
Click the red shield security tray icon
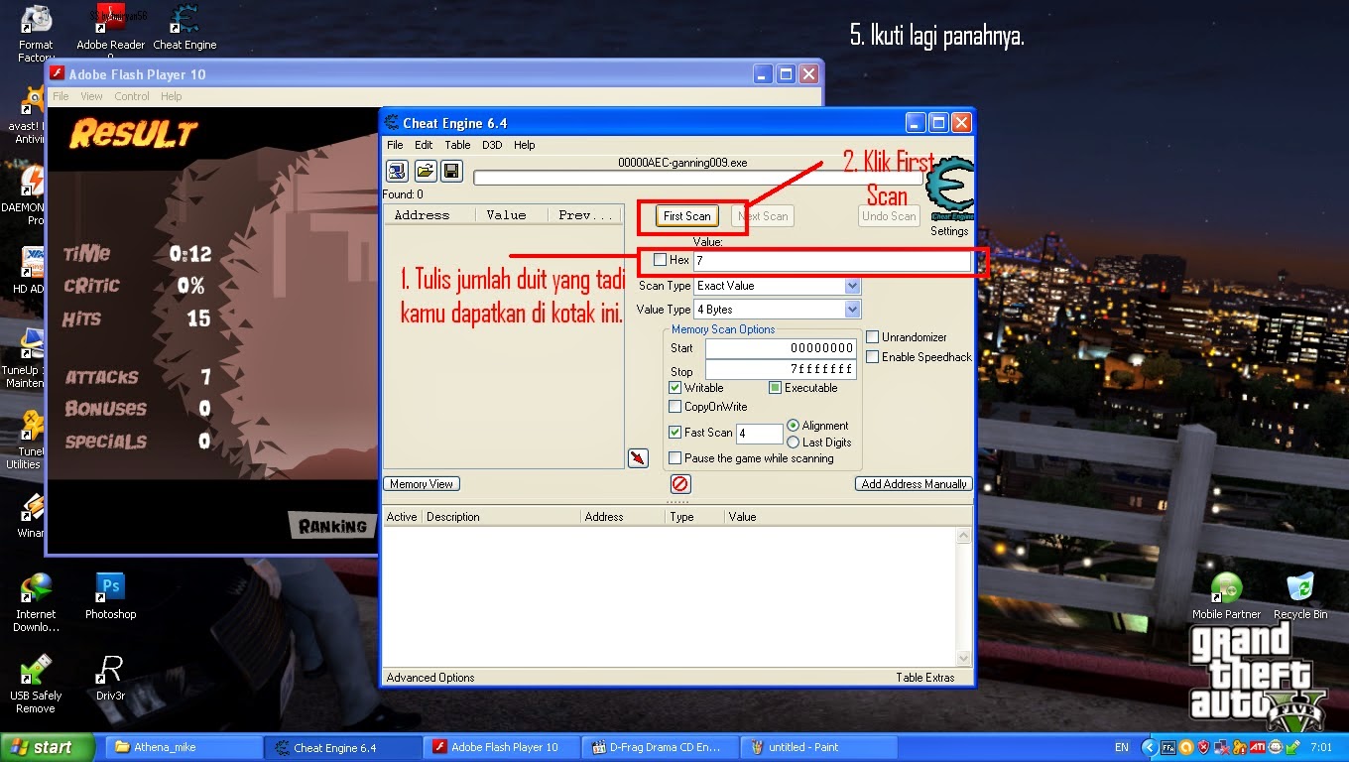pos(1203,747)
